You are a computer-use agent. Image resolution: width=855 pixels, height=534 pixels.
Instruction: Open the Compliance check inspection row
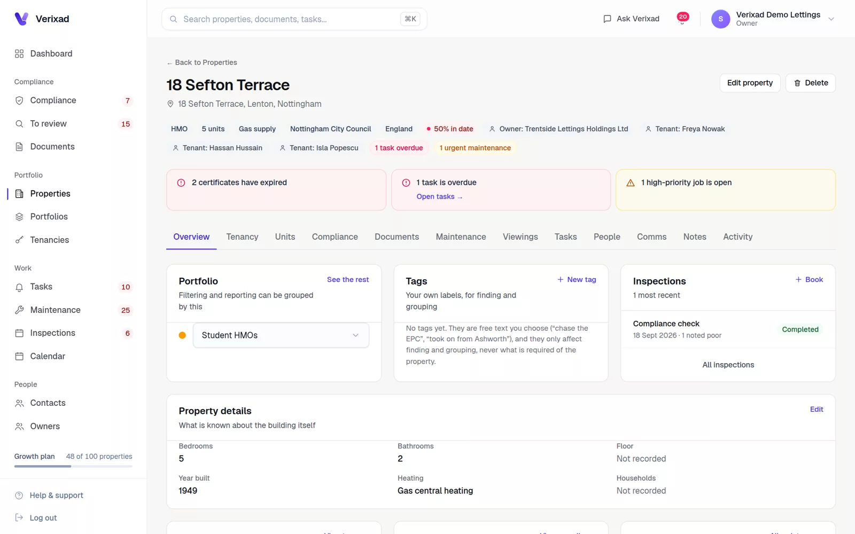[x=728, y=329]
